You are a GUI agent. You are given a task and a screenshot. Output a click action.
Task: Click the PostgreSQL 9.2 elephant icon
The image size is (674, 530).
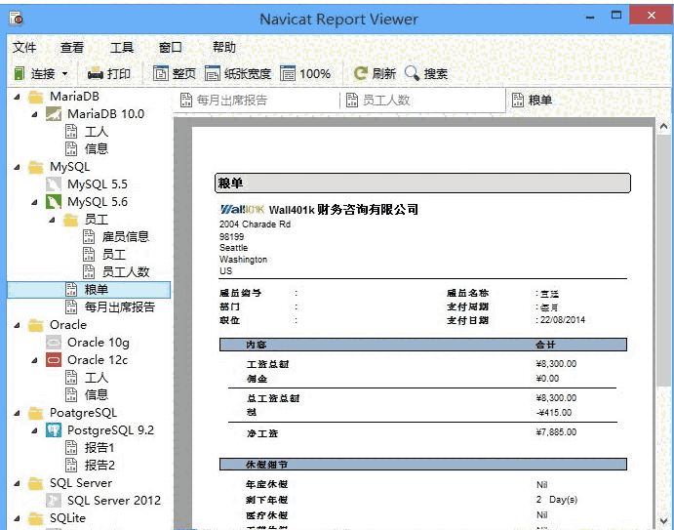54,430
